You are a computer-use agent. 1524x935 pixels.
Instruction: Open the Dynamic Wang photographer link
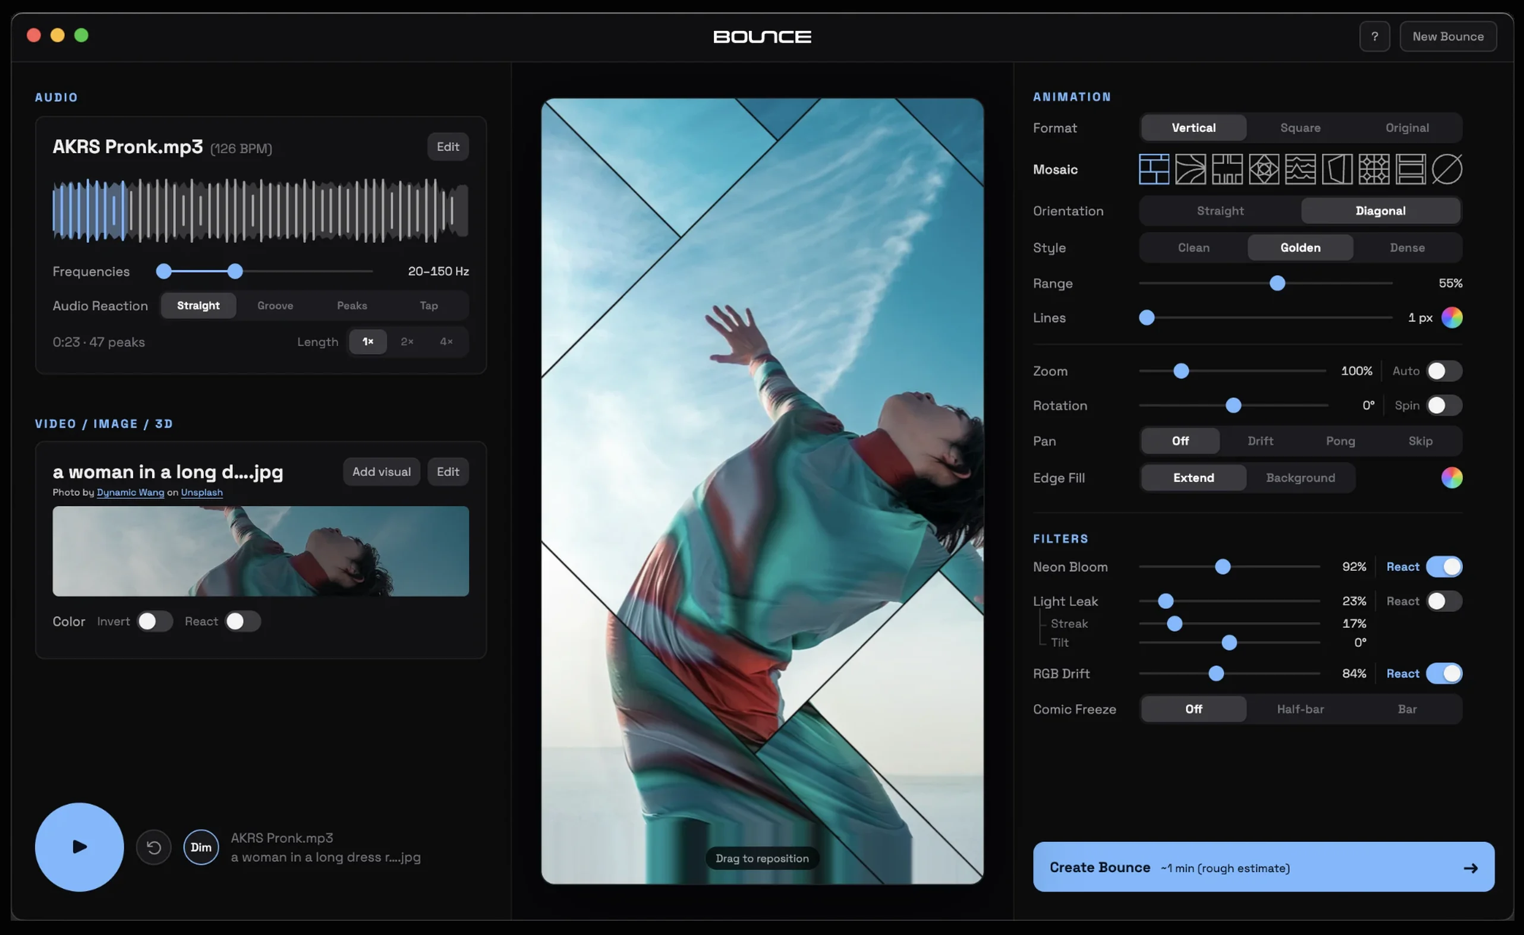(x=131, y=493)
